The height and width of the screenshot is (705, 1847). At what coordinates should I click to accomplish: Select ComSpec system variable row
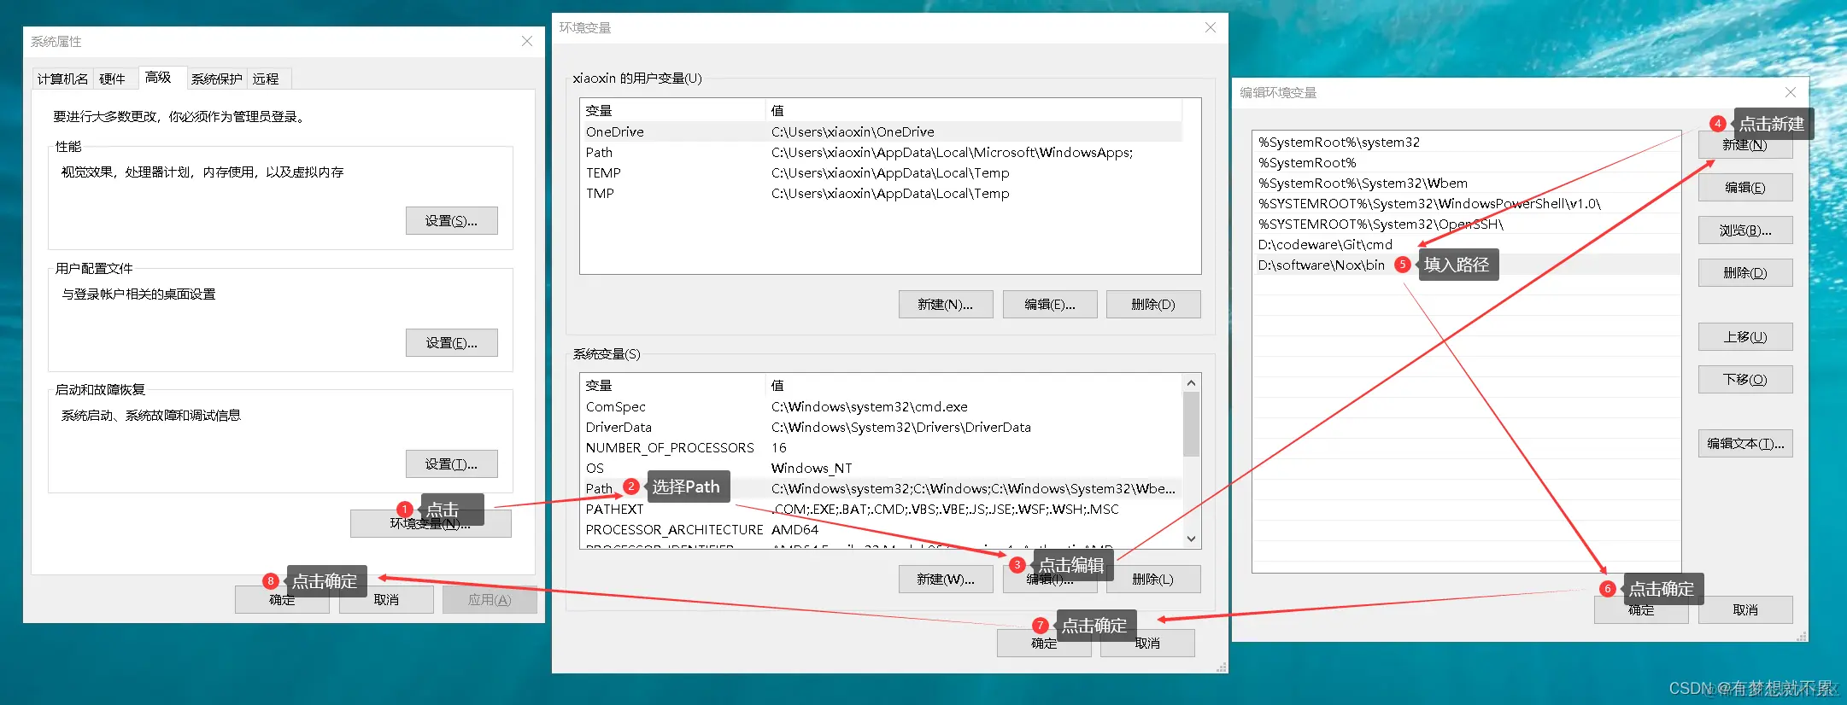coord(881,406)
